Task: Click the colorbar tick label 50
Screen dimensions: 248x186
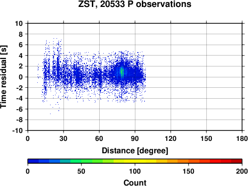Action: click(x=81, y=172)
